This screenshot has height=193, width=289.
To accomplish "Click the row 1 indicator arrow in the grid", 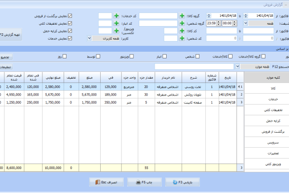I will point(239,87).
